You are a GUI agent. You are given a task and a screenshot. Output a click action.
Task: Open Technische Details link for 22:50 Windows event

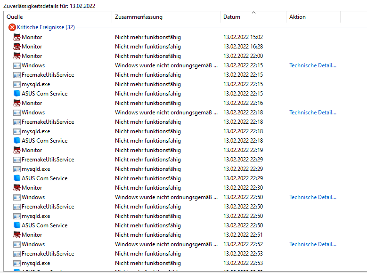click(x=313, y=197)
